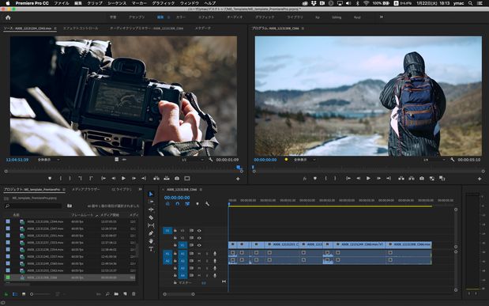489x306 pixels.
Task: Open the ファイル menu
Action: (62, 3)
